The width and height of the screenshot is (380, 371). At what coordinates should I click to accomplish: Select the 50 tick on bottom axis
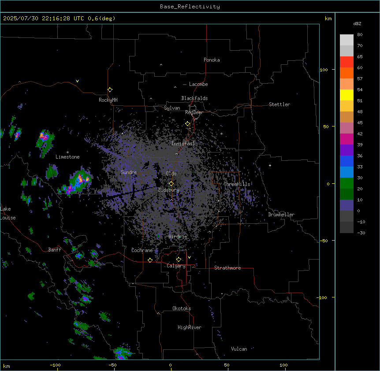tap(227, 365)
